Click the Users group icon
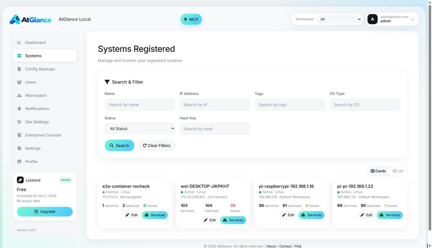 click(x=19, y=82)
